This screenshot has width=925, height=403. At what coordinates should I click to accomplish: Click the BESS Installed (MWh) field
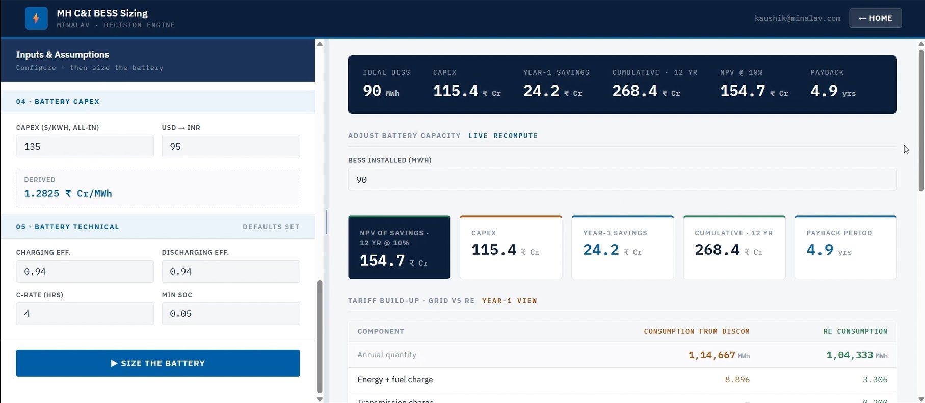622,179
